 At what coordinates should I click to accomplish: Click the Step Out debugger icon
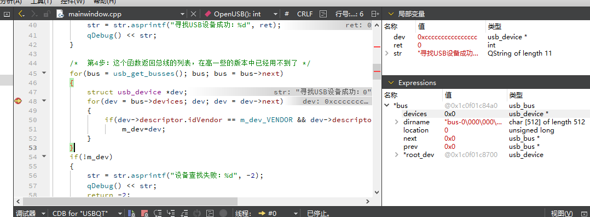click(184, 213)
